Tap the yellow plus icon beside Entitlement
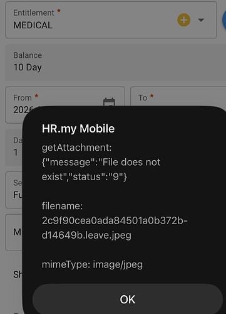The image size is (226, 314). [183, 20]
